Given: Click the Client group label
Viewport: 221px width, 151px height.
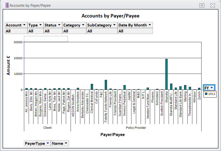Looking at the screenshot, I should point(47,128).
